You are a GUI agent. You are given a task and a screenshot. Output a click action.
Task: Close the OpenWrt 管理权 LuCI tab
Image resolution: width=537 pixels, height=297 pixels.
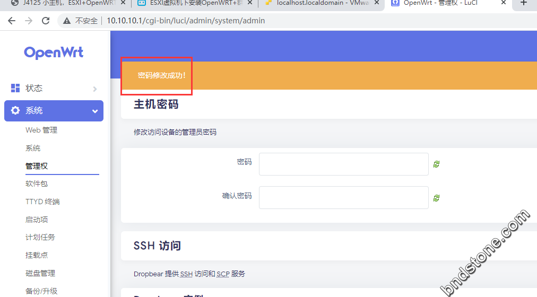(504, 3)
